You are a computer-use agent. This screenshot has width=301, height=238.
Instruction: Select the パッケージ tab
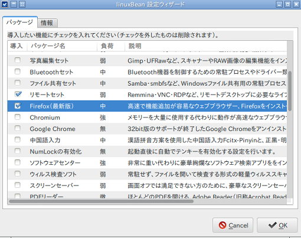coord(19,22)
